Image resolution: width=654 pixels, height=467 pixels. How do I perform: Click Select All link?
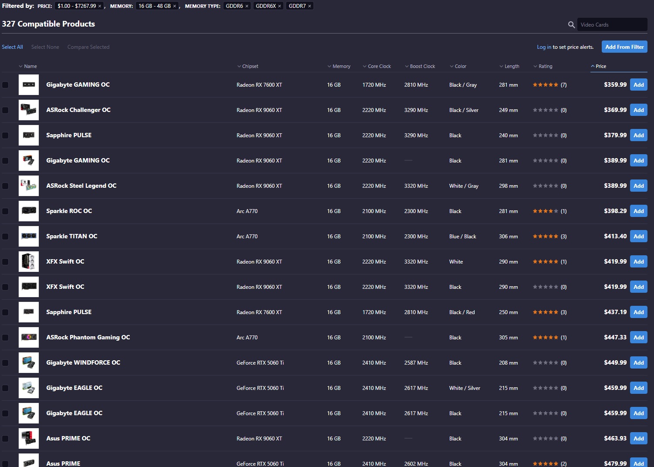12,47
